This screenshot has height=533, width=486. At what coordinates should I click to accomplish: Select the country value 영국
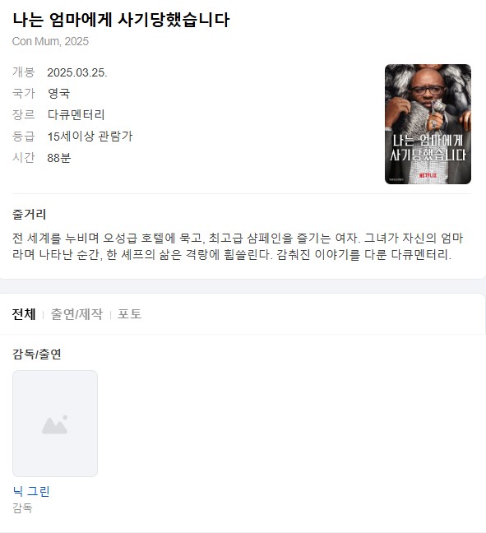[x=58, y=93]
